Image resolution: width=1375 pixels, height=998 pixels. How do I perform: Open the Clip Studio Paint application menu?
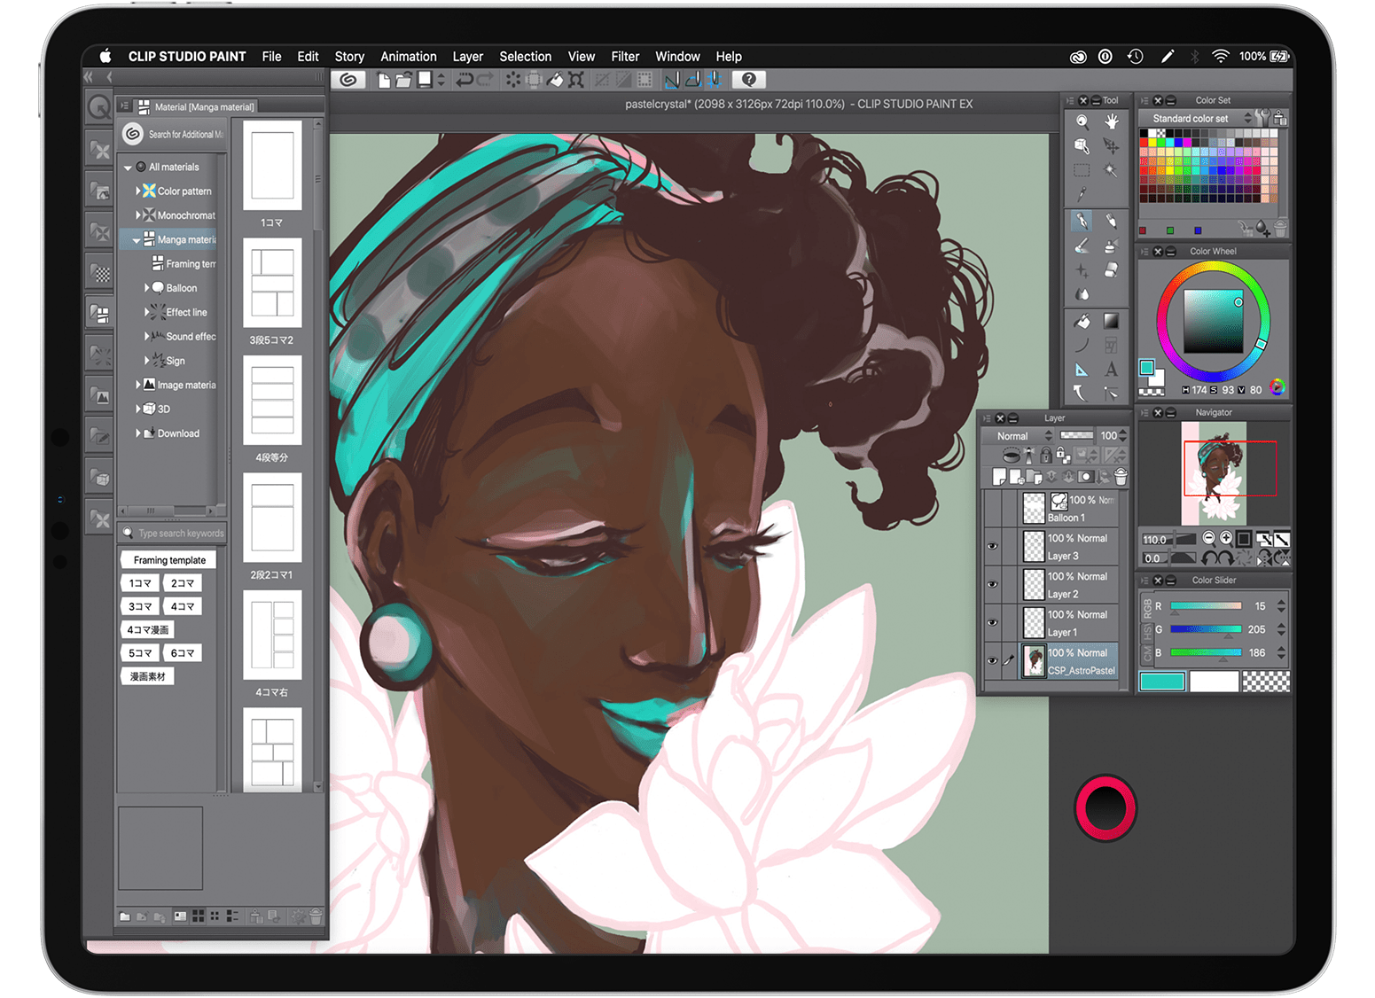(187, 56)
